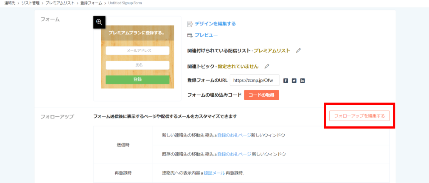Click 氏名 field in form preview
Image resolution: width=429 pixels, height=183 pixels.
[138, 65]
